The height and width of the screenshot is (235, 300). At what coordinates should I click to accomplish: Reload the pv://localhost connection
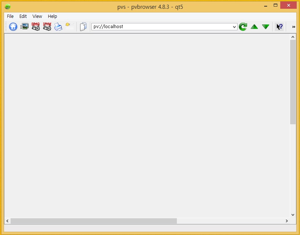(x=243, y=26)
